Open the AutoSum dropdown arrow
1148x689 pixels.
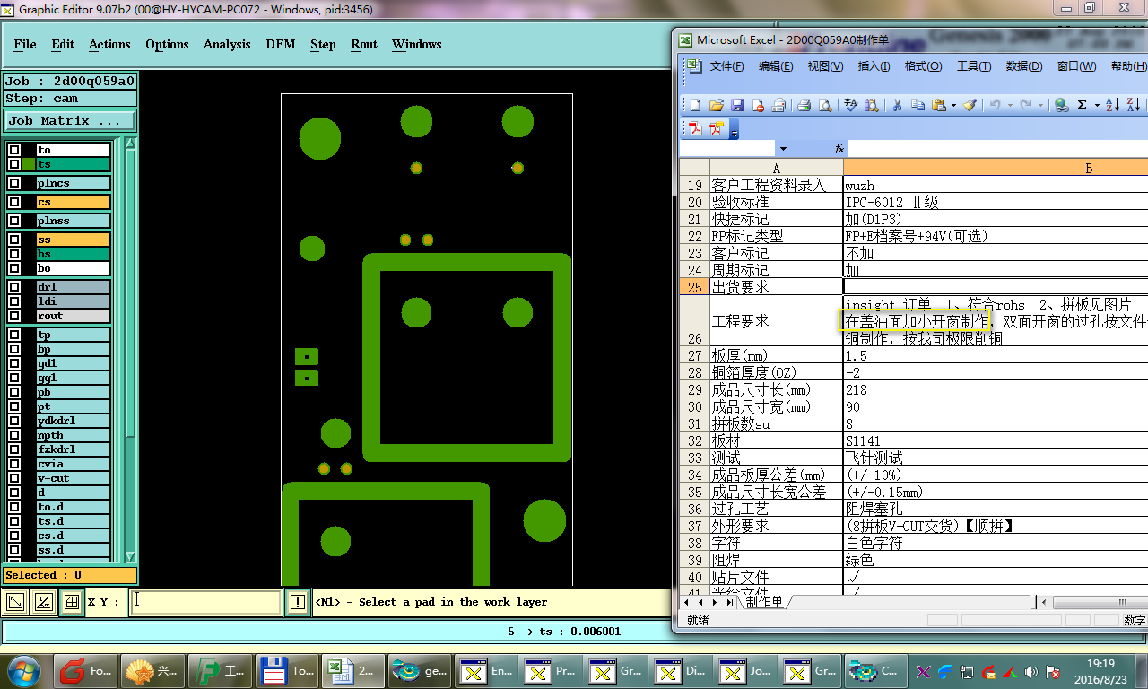click(1096, 105)
